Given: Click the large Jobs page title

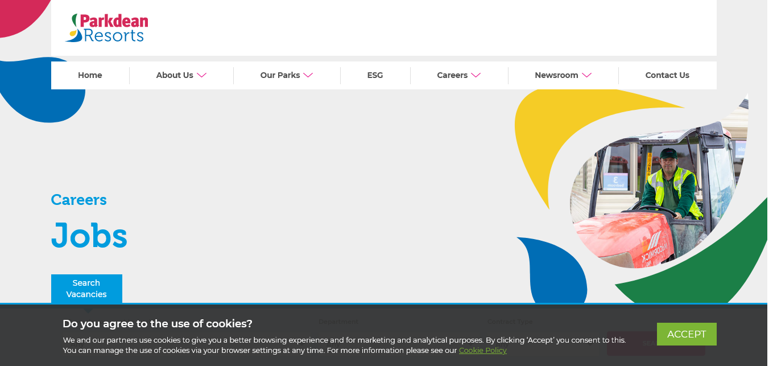Looking at the screenshot, I should (x=89, y=236).
